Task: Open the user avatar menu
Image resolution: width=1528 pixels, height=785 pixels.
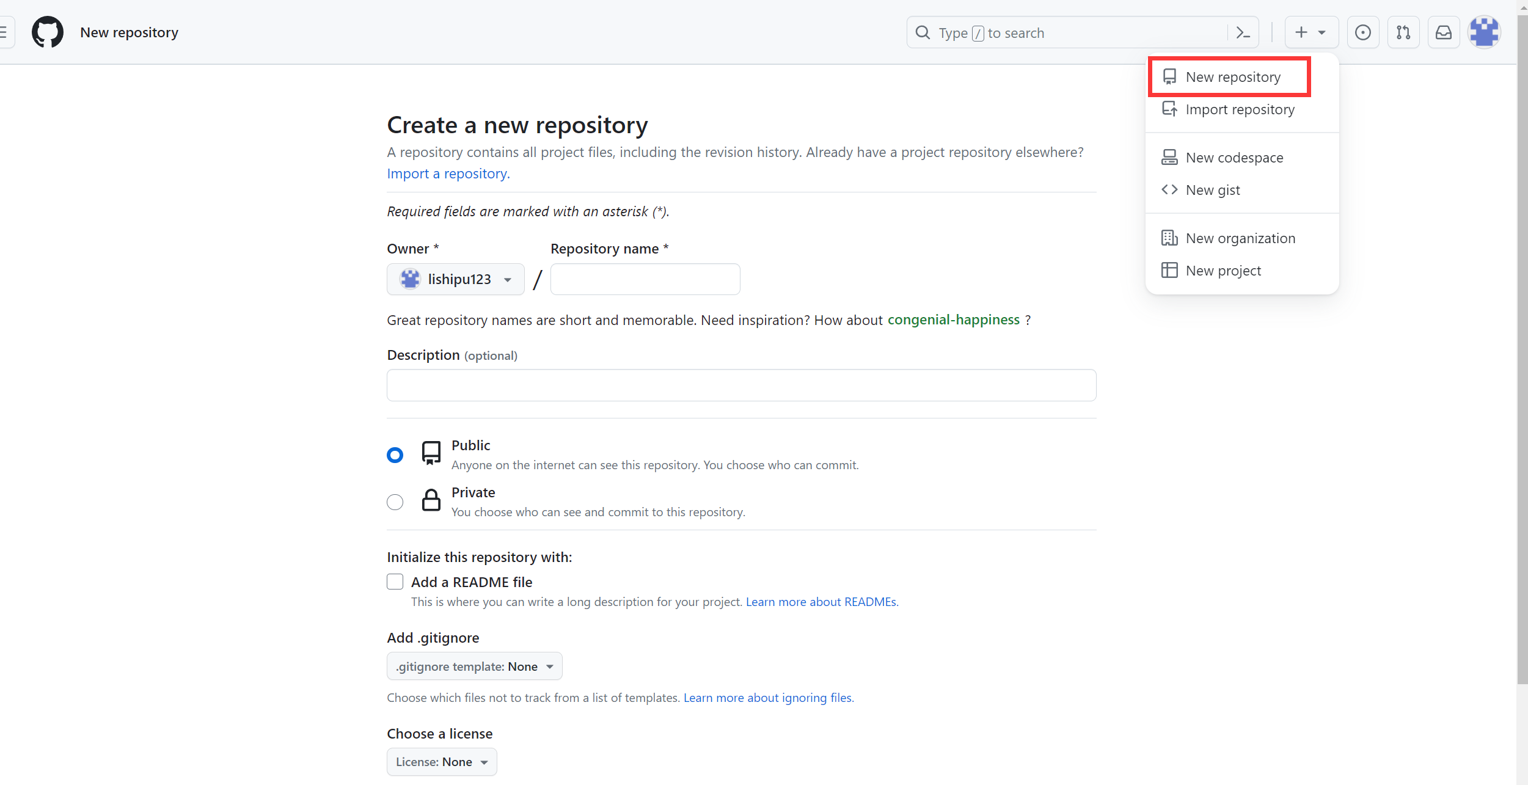Action: coord(1484,33)
